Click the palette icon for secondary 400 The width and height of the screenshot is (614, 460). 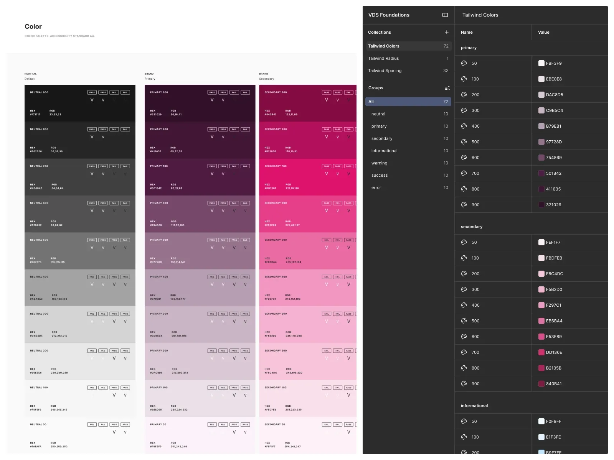pyautogui.click(x=464, y=305)
